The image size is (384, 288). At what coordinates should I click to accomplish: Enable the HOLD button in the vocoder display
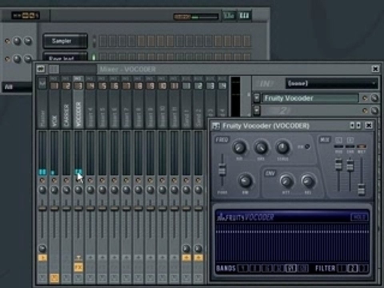pyautogui.click(x=359, y=217)
